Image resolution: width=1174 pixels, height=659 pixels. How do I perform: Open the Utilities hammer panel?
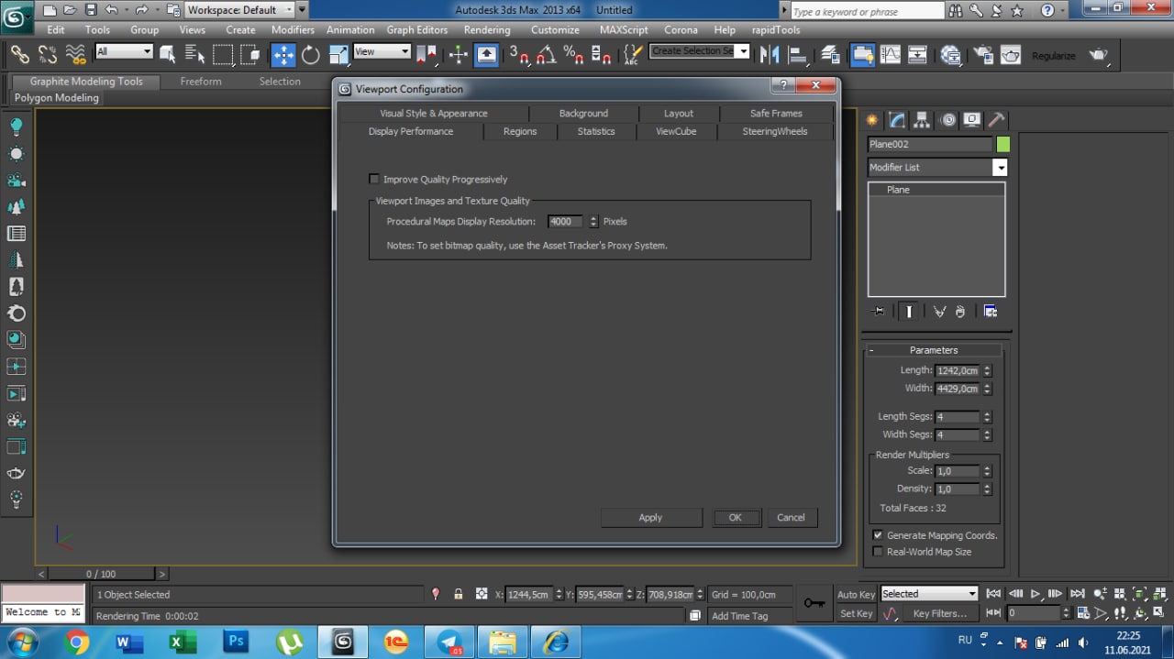[x=997, y=120]
